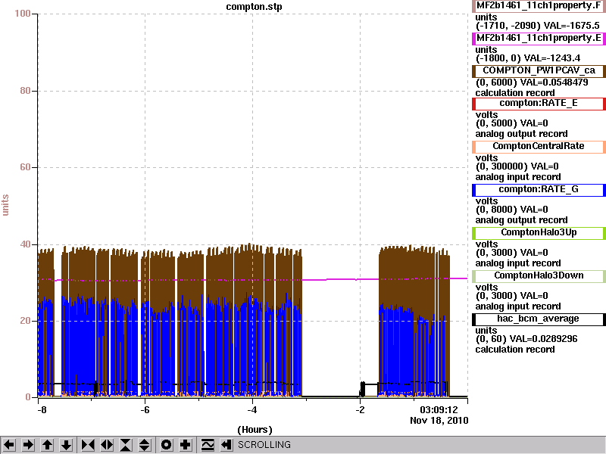This screenshot has width=606, height=454.
Task: Click the VAL=-1243.4 range text
Action: pos(528,58)
